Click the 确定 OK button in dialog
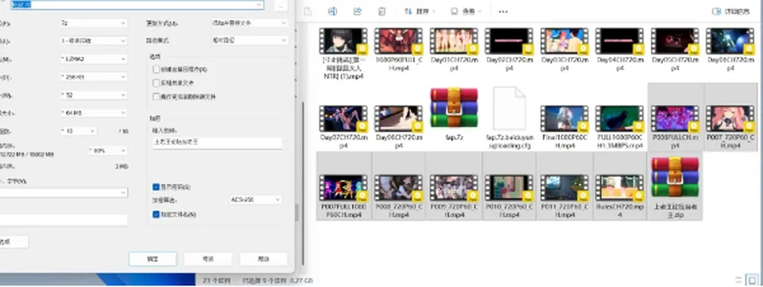Screen dimensions: 763x287 (x=153, y=258)
